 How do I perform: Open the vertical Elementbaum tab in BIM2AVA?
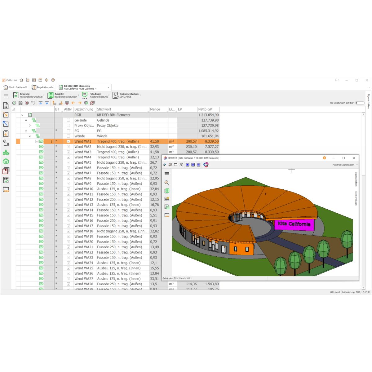click(x=356, y=198)
